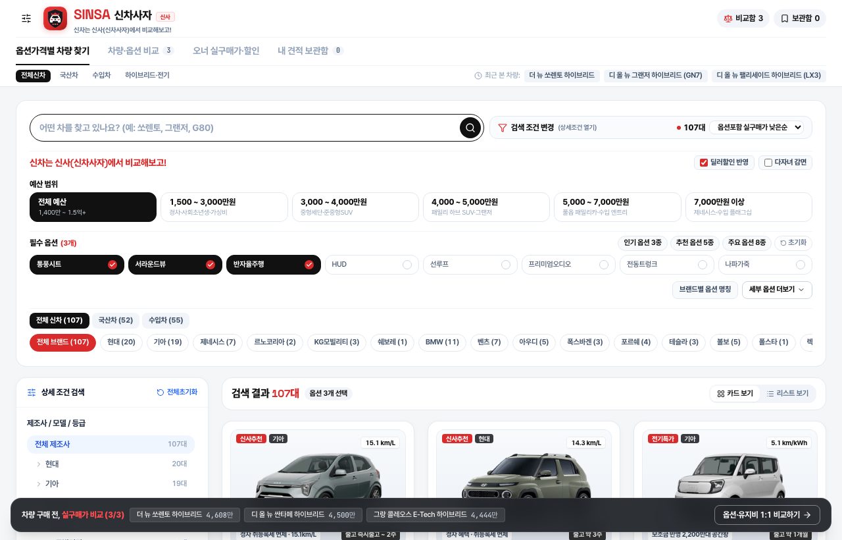Click 옵션·유지비 1:1 비교하기 button
The image size is (842, 540).
click(x=767, y=515)
